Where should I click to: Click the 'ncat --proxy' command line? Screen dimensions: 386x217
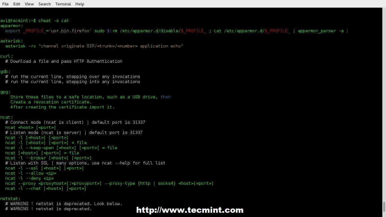(x=109, y=183)
